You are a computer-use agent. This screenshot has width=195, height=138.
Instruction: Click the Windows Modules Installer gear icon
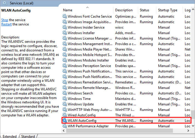coord(65,60)
